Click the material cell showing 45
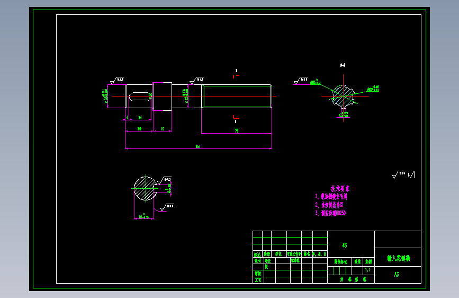Screen dimensions: 459x298 coord(350,245)
